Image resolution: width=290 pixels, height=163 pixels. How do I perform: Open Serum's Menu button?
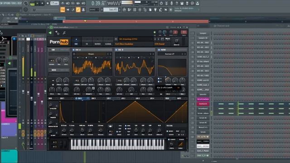point(168,38)
